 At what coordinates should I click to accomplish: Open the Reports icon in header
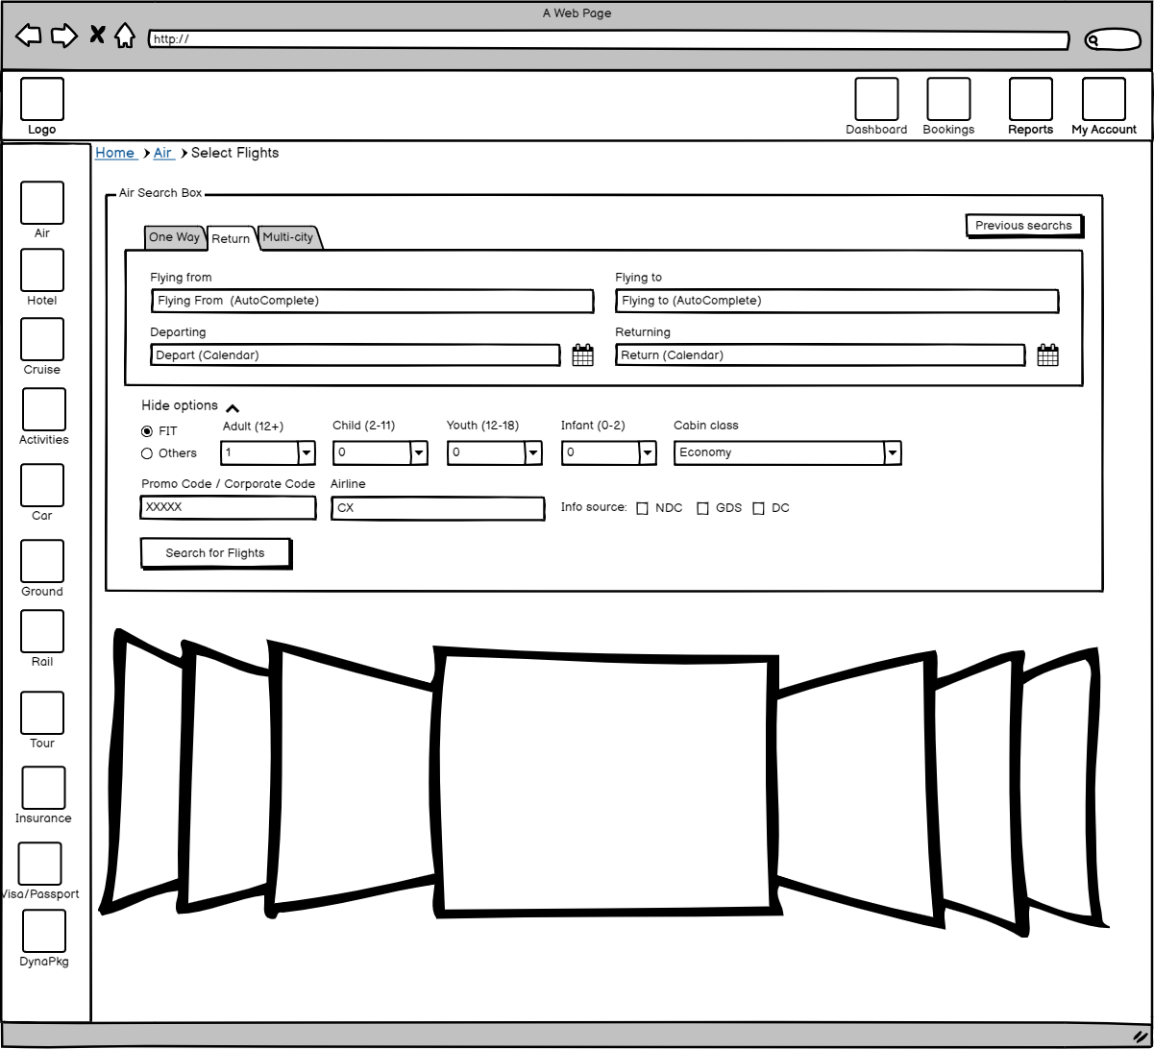tap(1030, 100)
